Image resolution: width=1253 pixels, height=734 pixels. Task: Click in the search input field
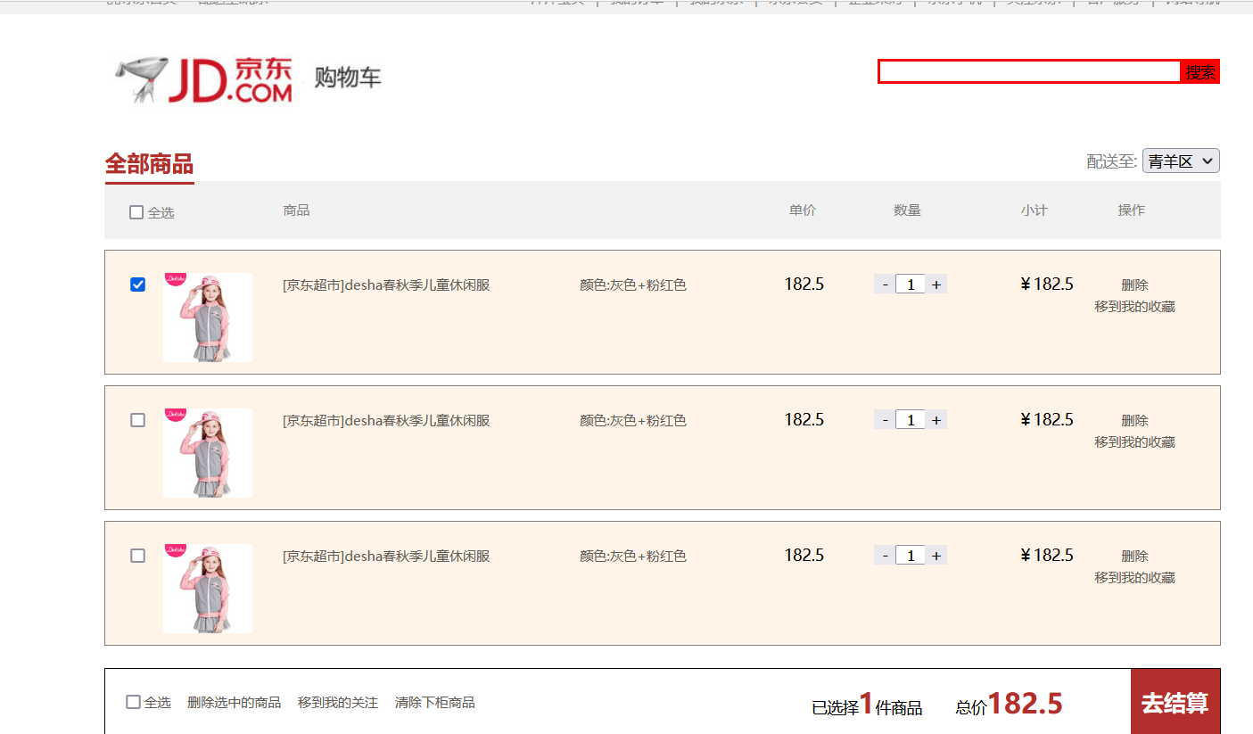tap(1029, 71)
